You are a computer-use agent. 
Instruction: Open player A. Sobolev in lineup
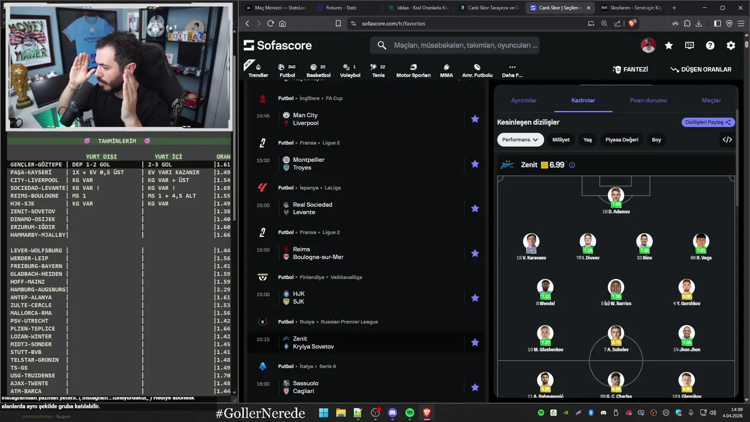(615, 339)
